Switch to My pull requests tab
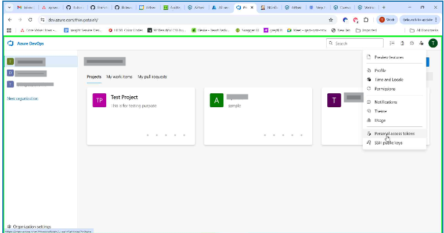This screenshot has width=444, height=233. pyautogui.click(x=151, y=77)
